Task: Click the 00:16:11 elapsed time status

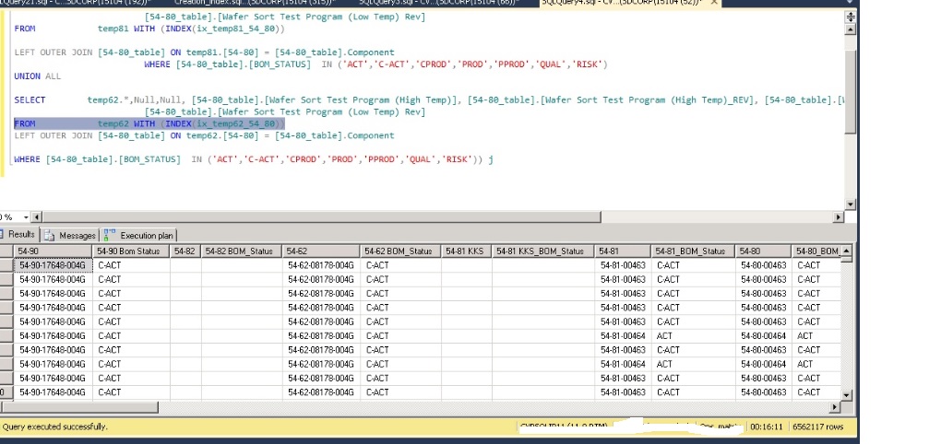Action: pos(767,426)
